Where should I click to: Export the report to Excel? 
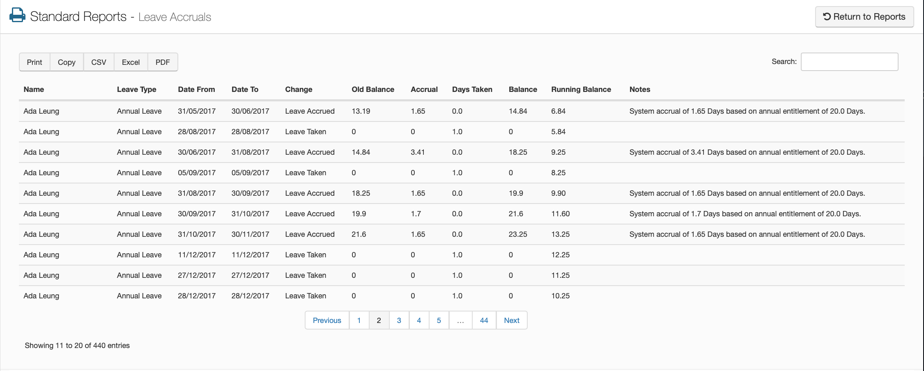click(x=131, y=62)
